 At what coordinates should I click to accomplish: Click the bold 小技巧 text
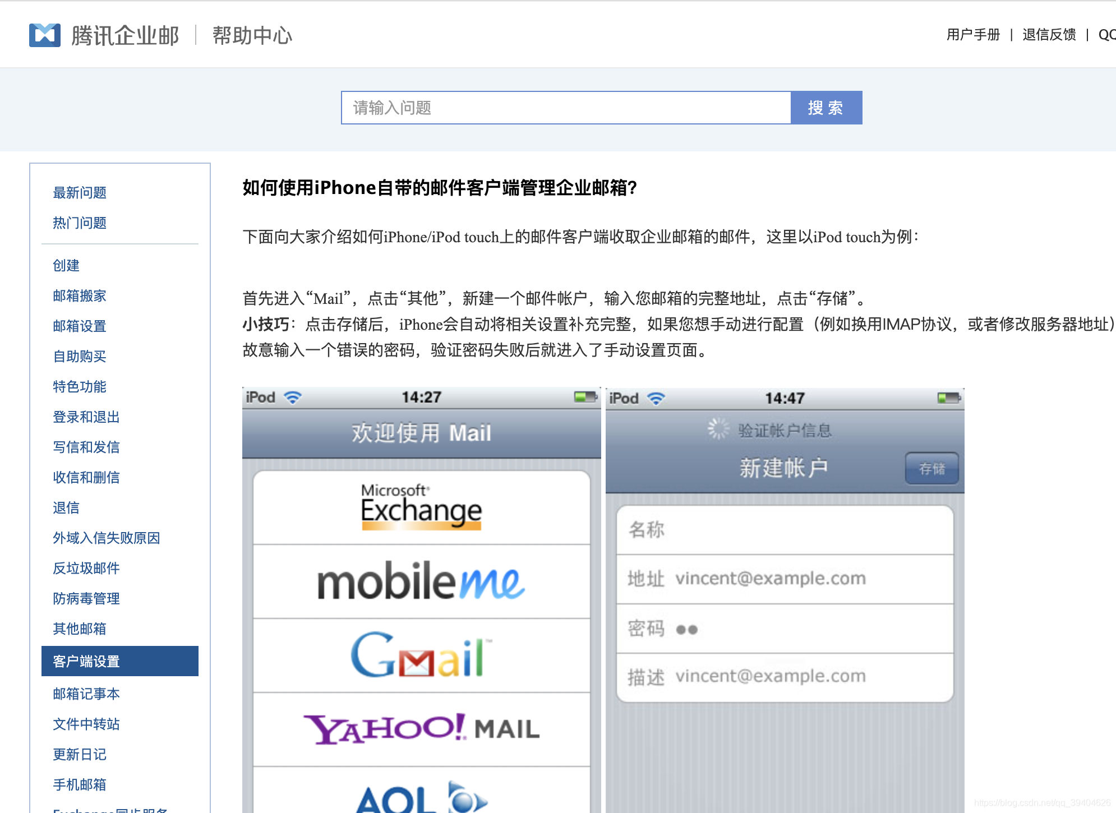pos(265,324)
